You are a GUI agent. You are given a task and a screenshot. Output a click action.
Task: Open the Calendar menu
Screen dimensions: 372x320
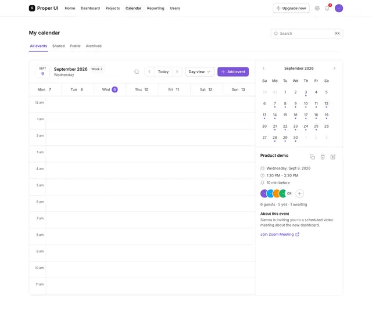point(133,8)
